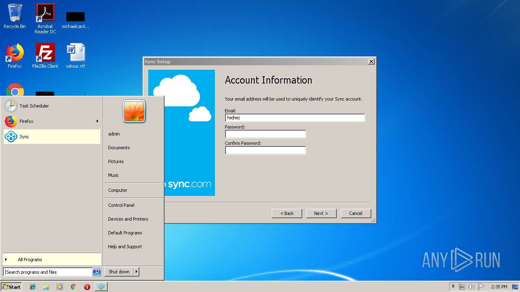Click the Password field in Sync Setup
This screenshot has height=292, width=520.
(x=265, y=134)
